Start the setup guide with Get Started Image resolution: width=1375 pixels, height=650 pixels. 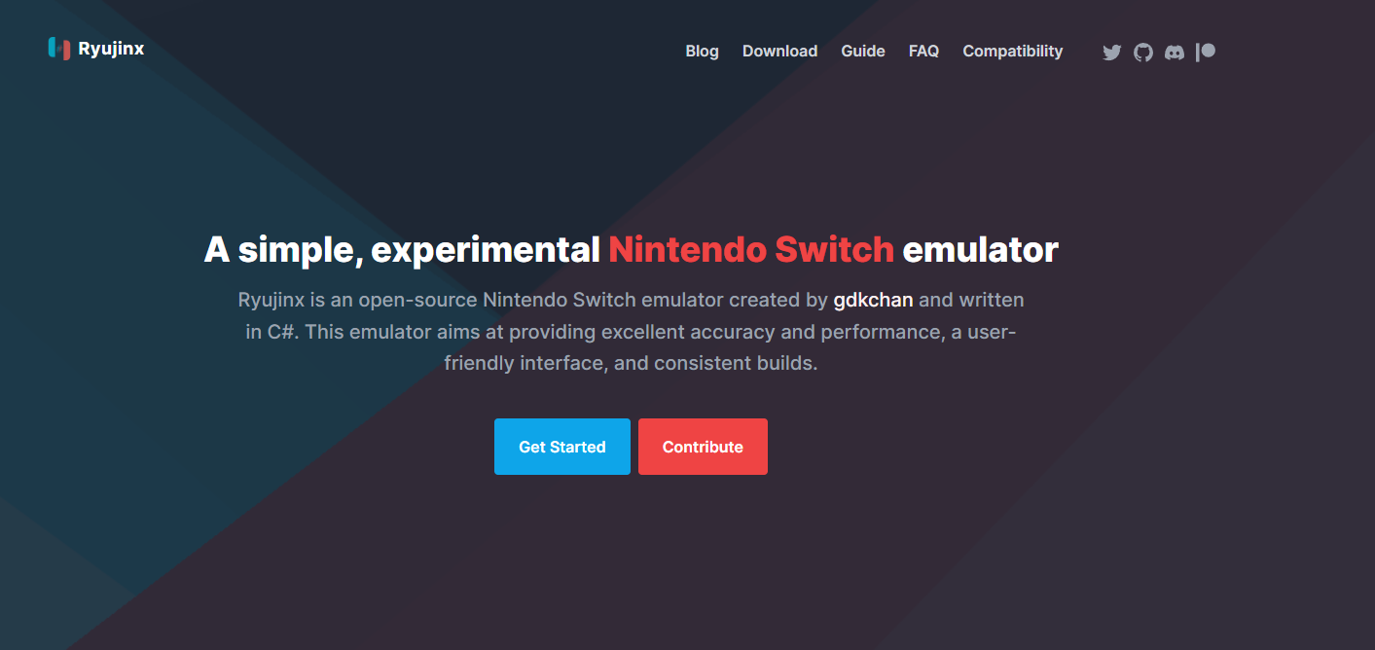pyautogui.click(x=561, y=446)
